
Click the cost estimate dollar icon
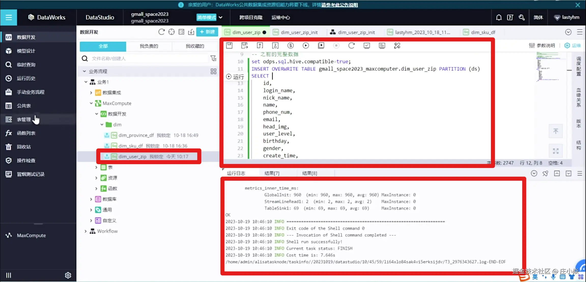coord(290,45)
